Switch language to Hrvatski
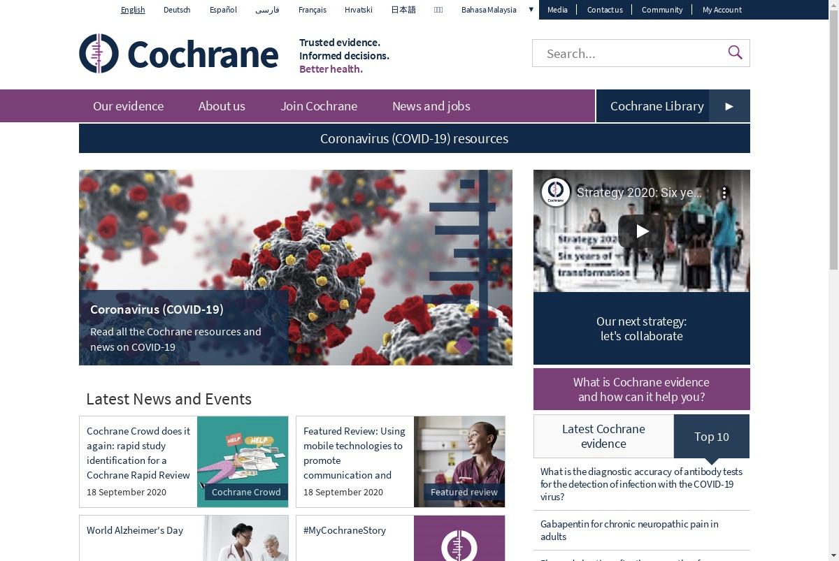839x561 pixels. tap(359, 10)
